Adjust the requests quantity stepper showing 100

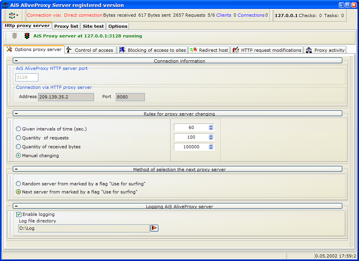pos(211,137)
